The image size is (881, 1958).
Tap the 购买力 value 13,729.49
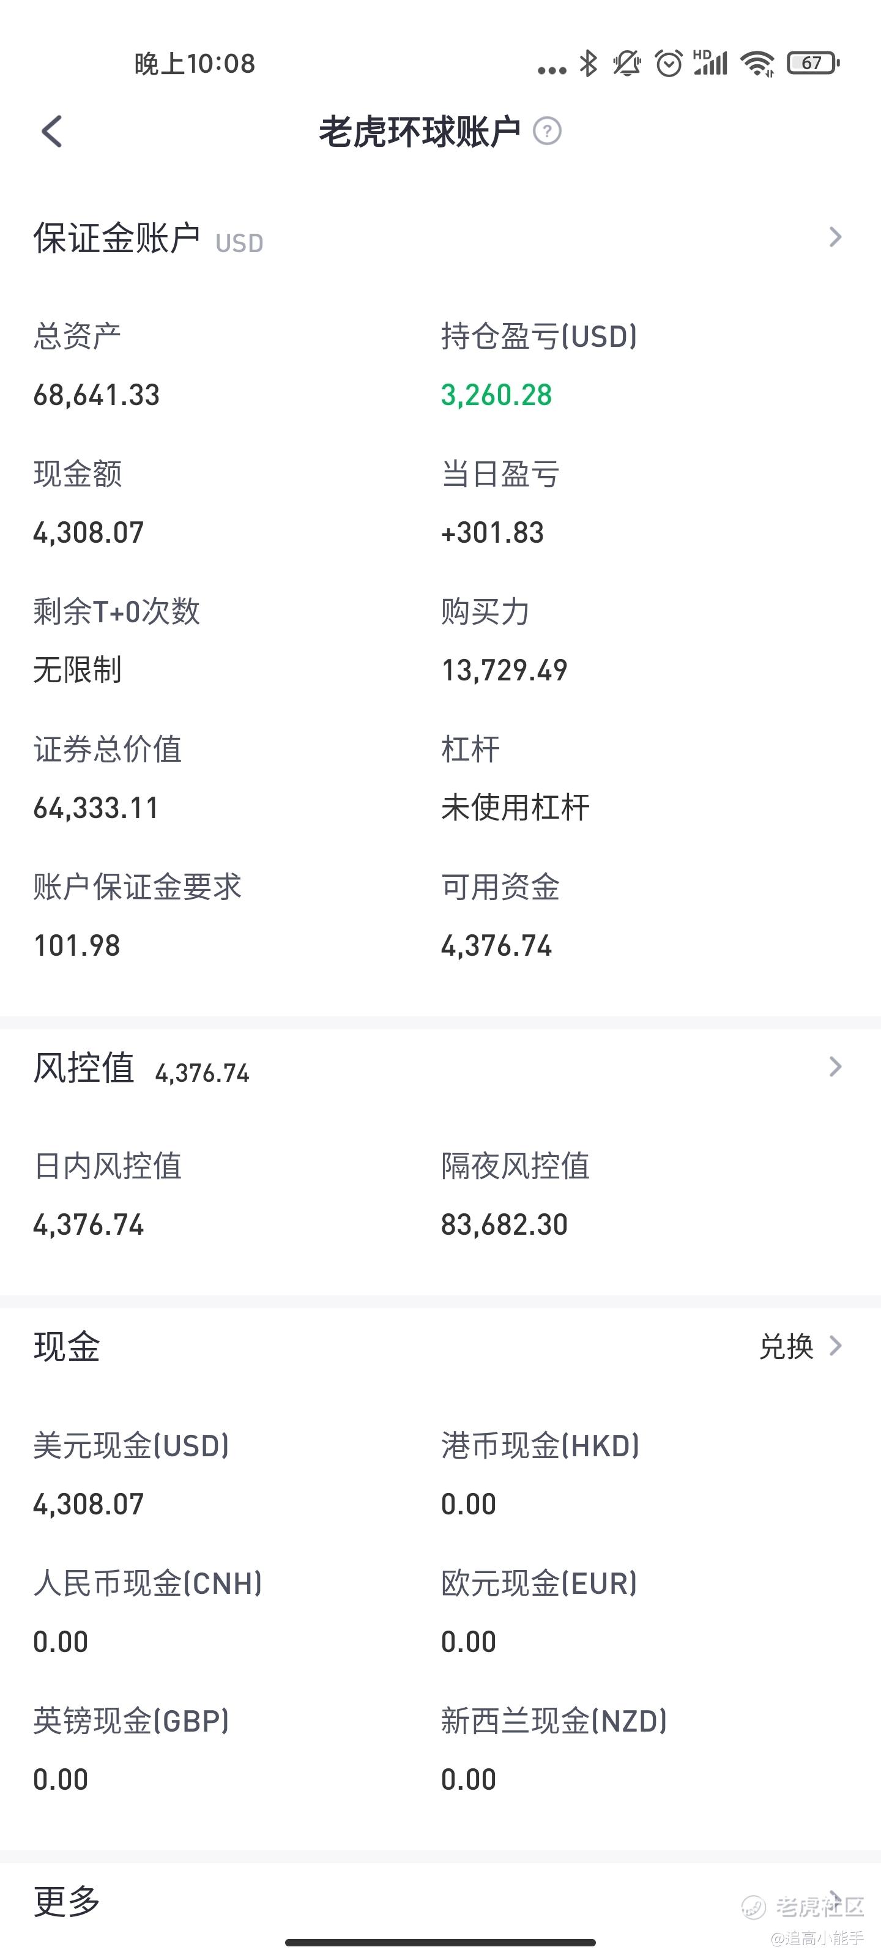504,671
